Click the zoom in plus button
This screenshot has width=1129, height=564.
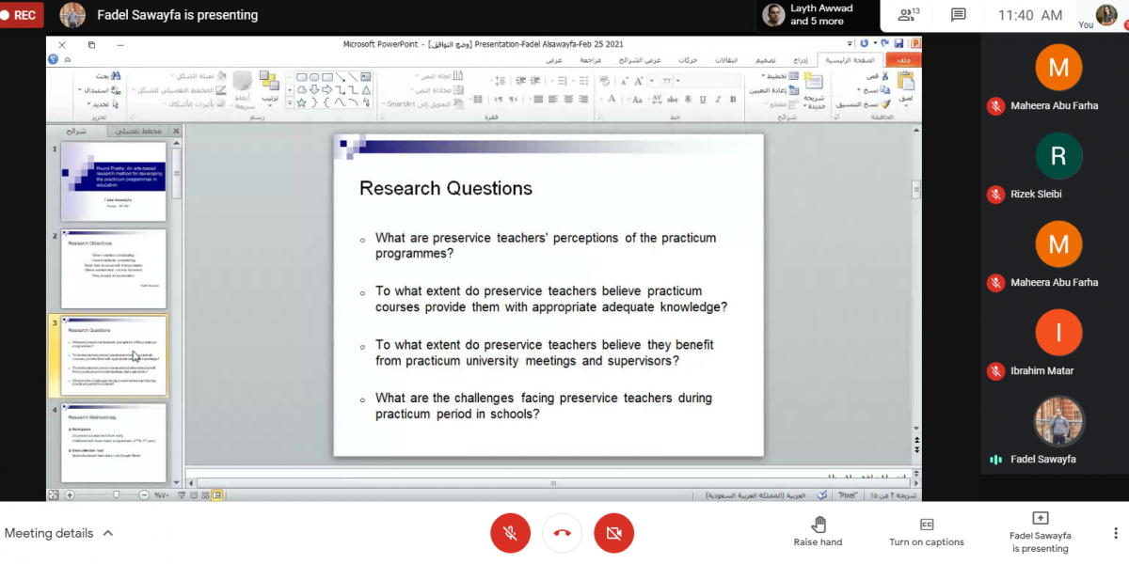point(69,495)
